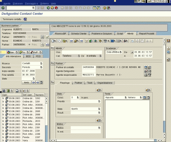Expand the 09.06.2003 row numbered 3262
This screenshot has height=142, width=171.
pyautogui.click(x=3, y=98)
